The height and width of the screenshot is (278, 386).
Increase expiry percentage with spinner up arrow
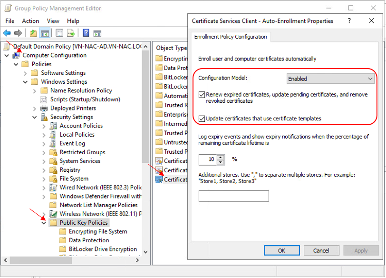pos(221,157)
